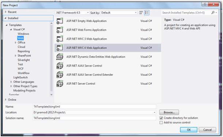223x137 pixels.
Task: Click the search magnifier icon
Action: [213, 13]
